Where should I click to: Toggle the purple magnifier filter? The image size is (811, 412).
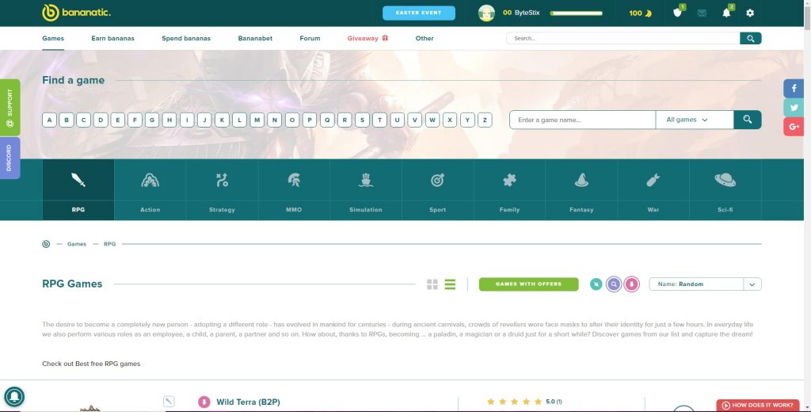(x=614, y=284)
